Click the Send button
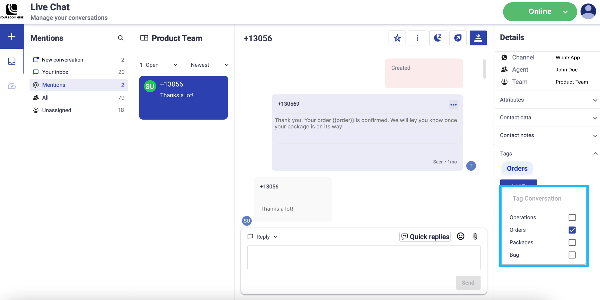 468,283
